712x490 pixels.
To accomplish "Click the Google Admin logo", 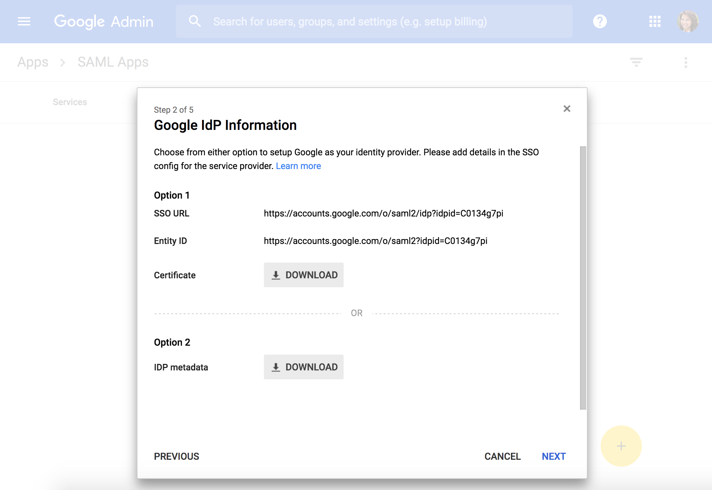I will 104,22.
